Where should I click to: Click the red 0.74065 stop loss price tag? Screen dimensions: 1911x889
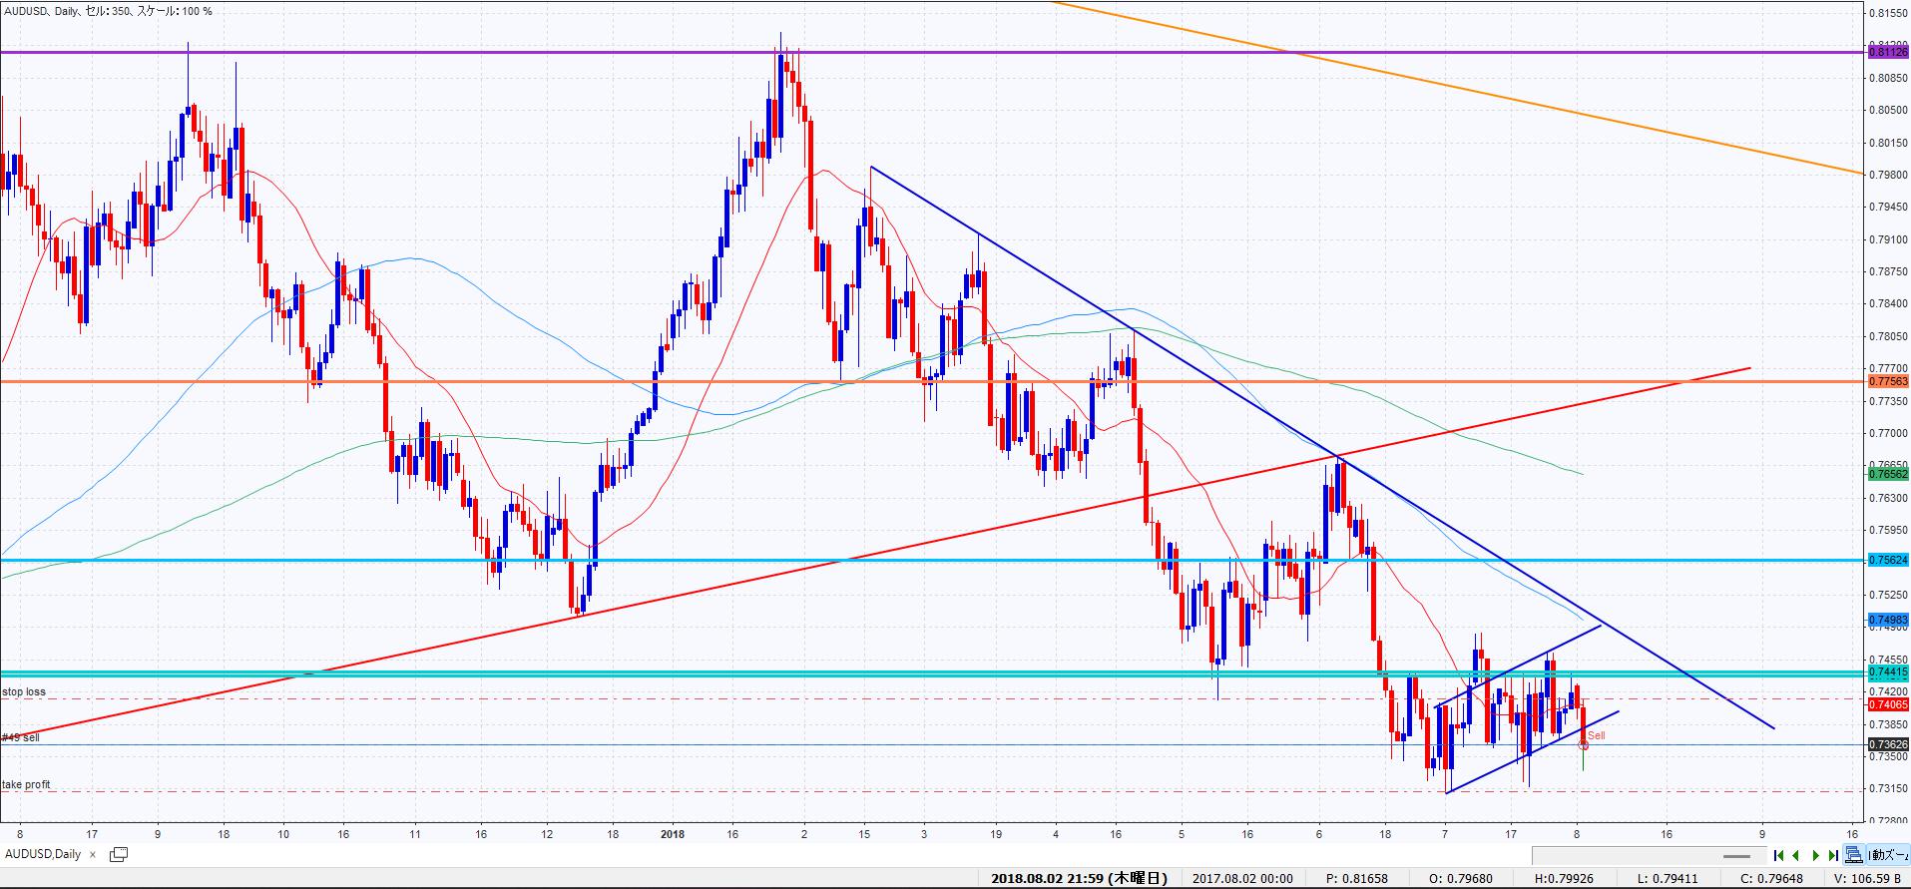click(x=1887, y=703)
